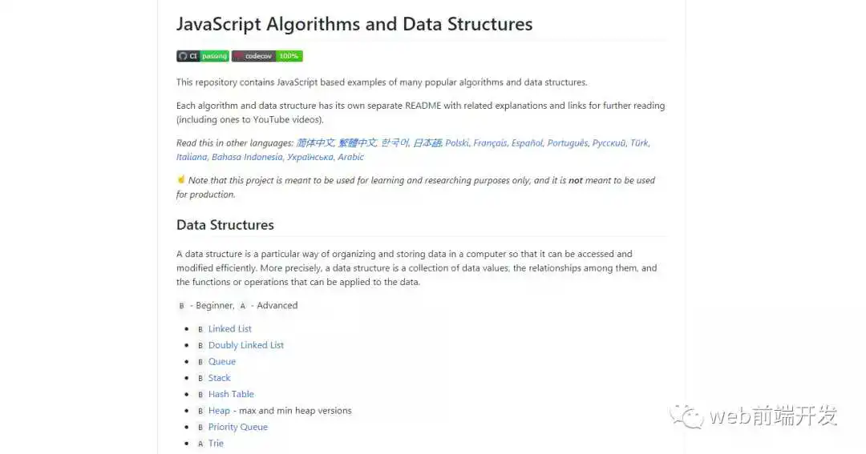Screen dimensions: 866x454
Task: Open the Queue link
Action: click(x=222, y=361)
